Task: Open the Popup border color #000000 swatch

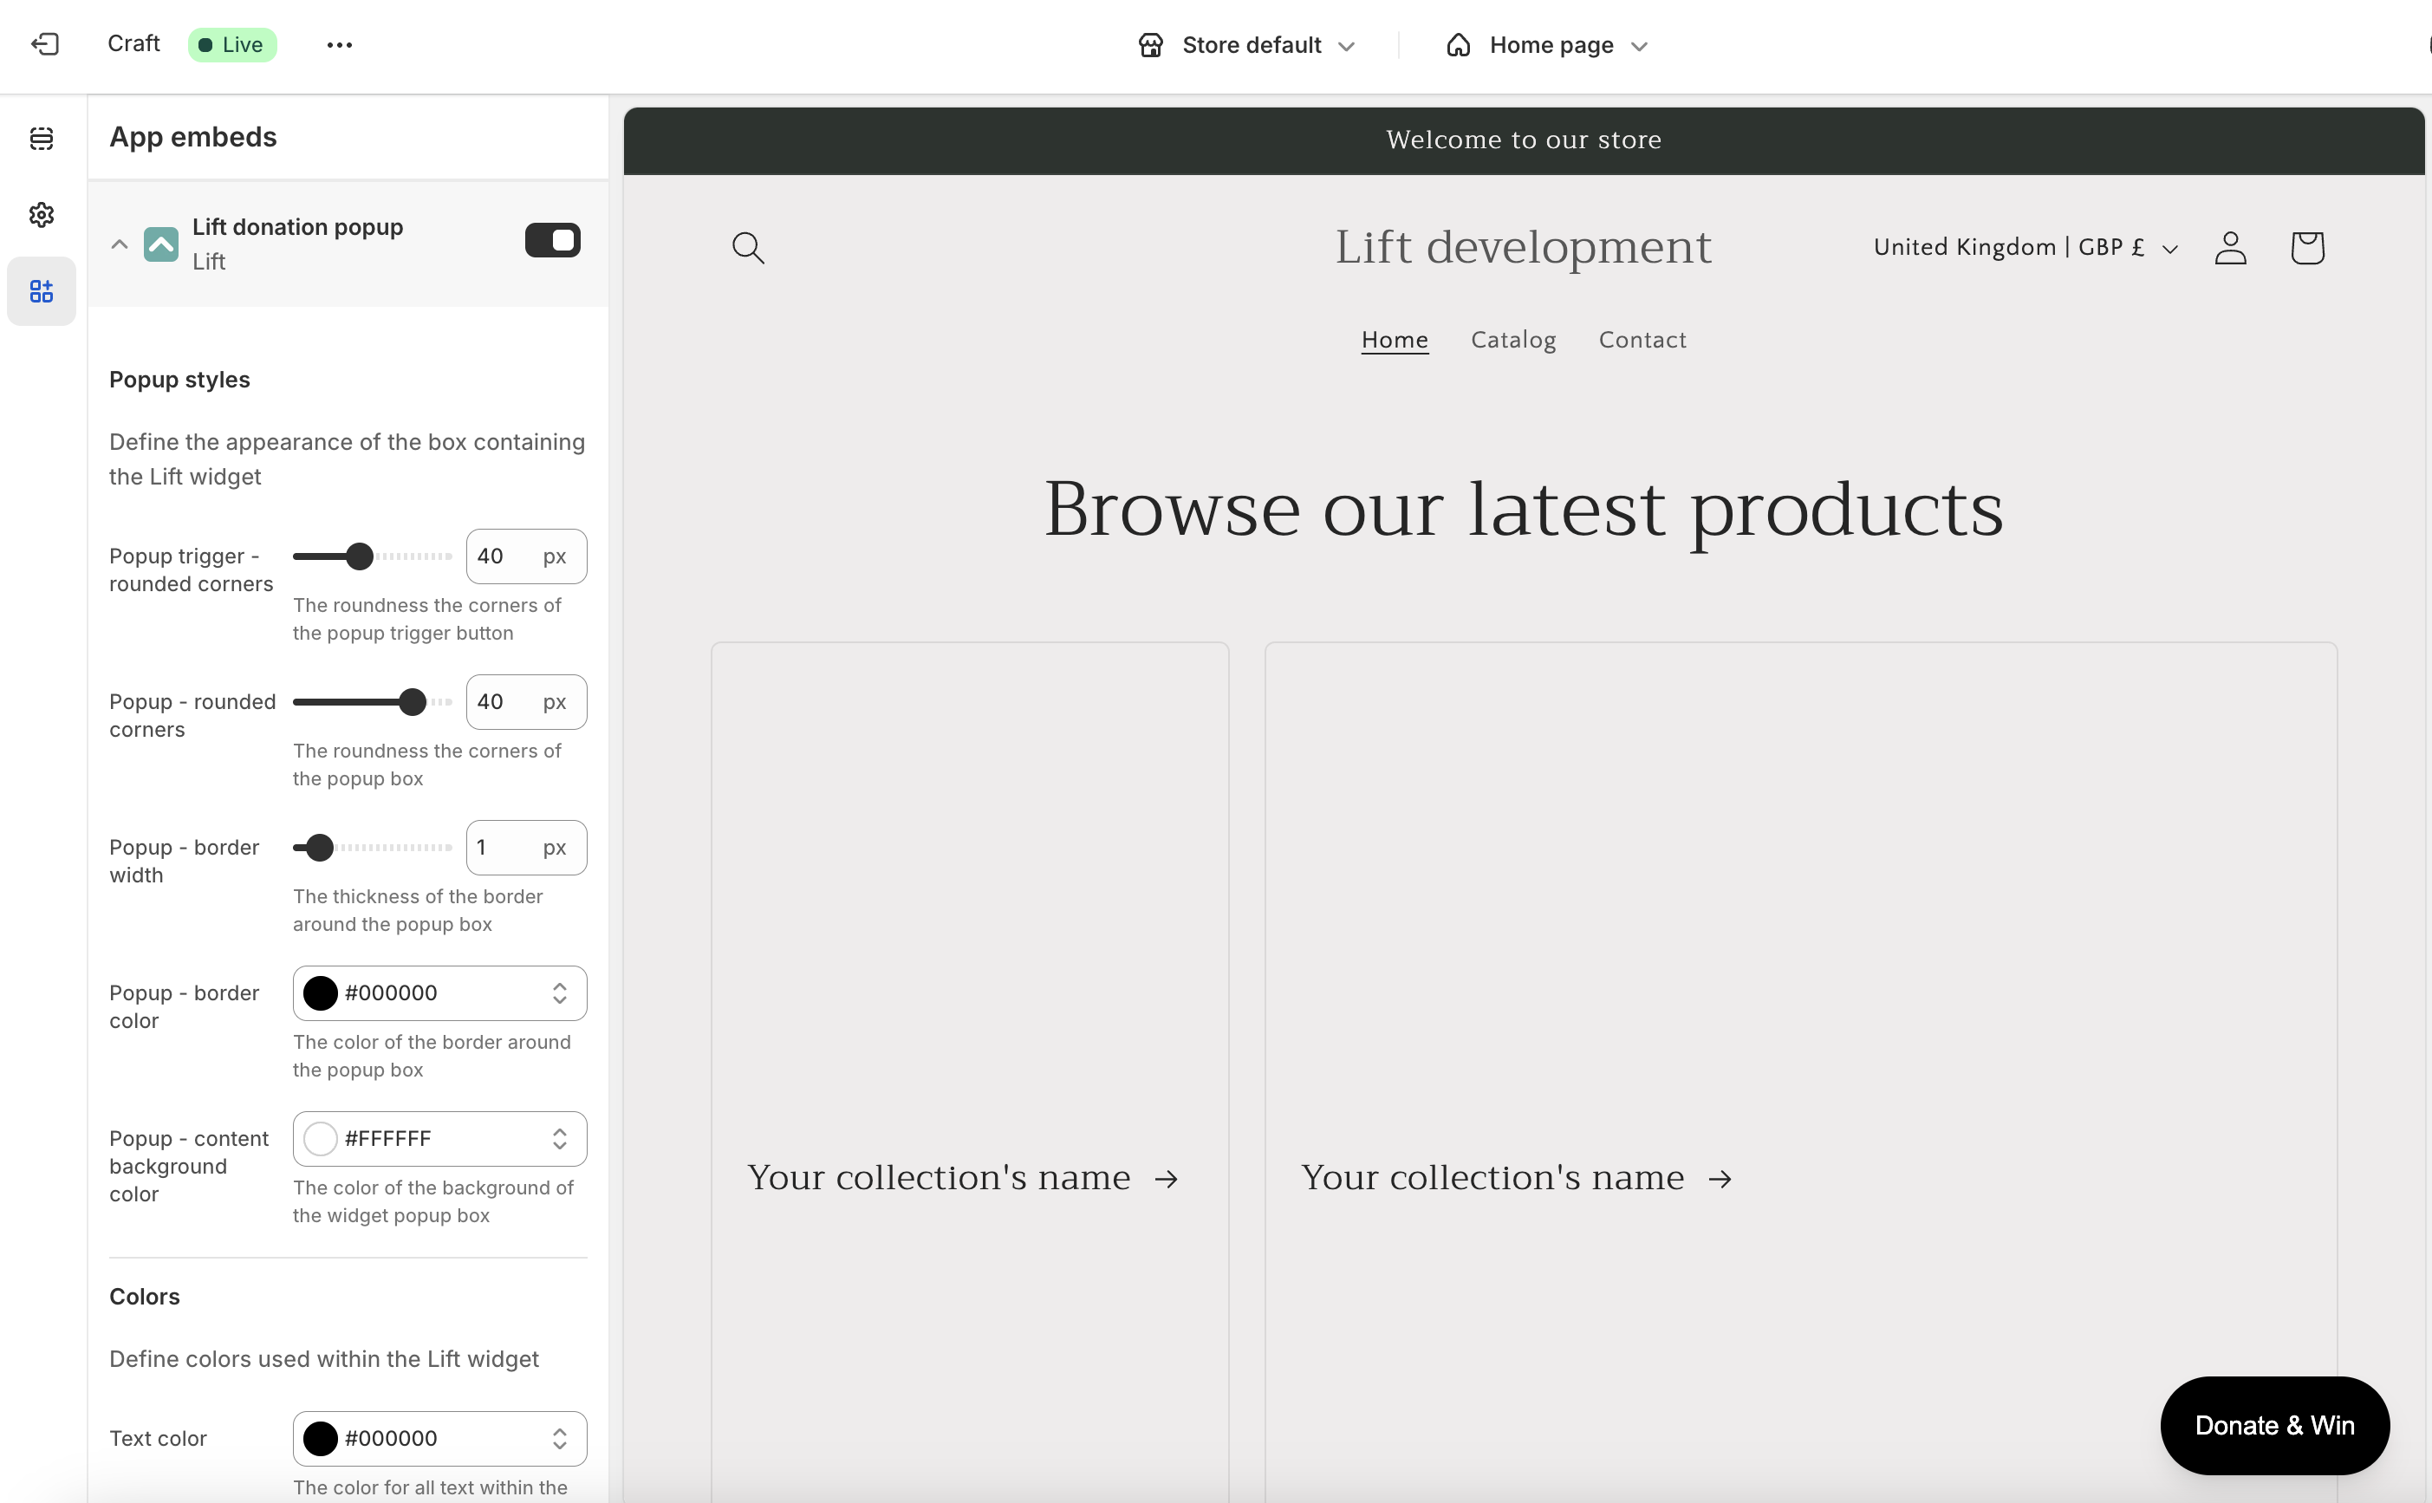Action: (321, 993)
